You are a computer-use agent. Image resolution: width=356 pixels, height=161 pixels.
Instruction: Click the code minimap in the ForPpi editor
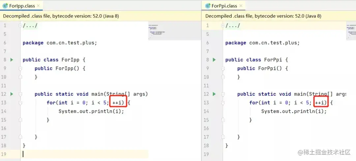[x=351, y=31]
